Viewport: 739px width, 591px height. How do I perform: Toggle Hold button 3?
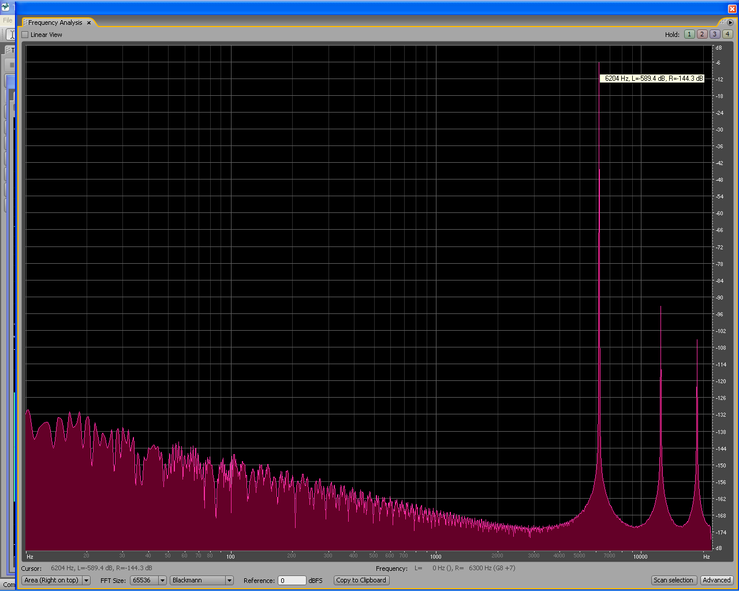point(715,34)
